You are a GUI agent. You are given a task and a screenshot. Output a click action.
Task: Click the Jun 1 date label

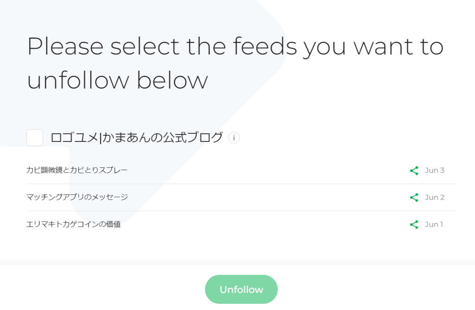coord(434,224)
